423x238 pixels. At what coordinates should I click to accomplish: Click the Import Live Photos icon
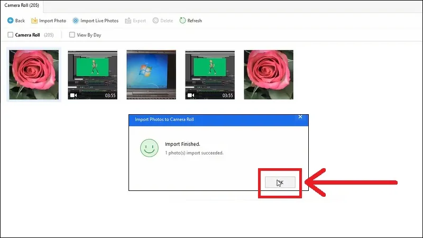point(76,21)
